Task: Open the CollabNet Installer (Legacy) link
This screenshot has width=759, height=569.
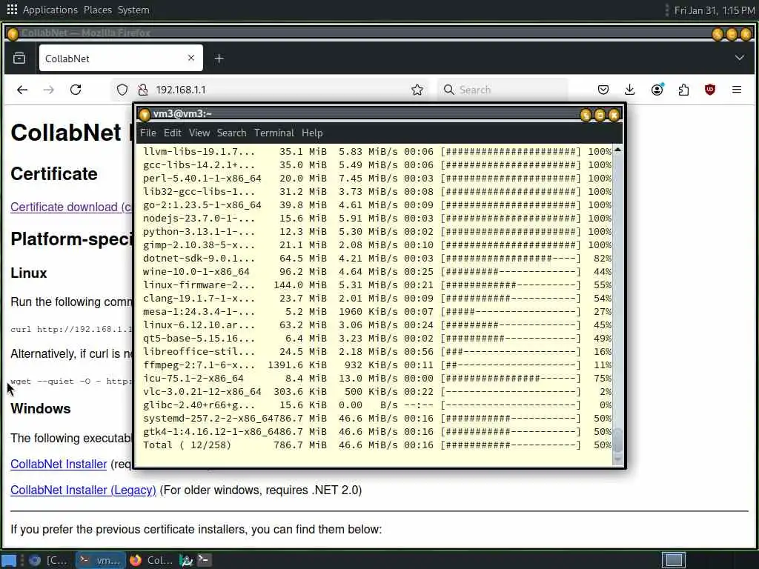Action: [83, 490]
